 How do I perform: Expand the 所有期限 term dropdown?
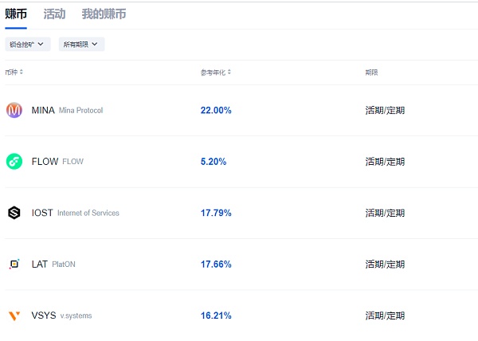click(81, 44)
